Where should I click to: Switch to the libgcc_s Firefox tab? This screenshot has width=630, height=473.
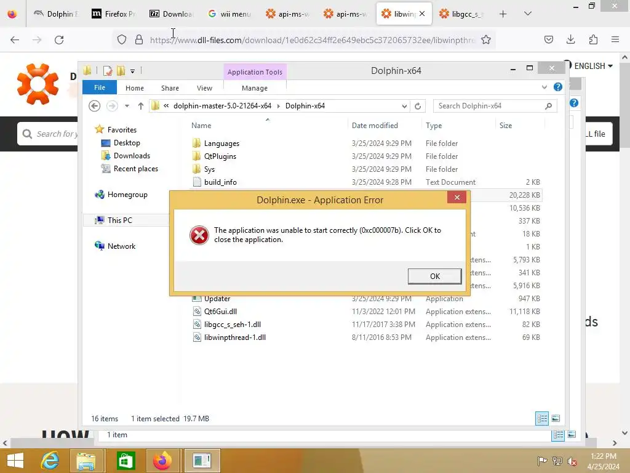click(461, 14)
